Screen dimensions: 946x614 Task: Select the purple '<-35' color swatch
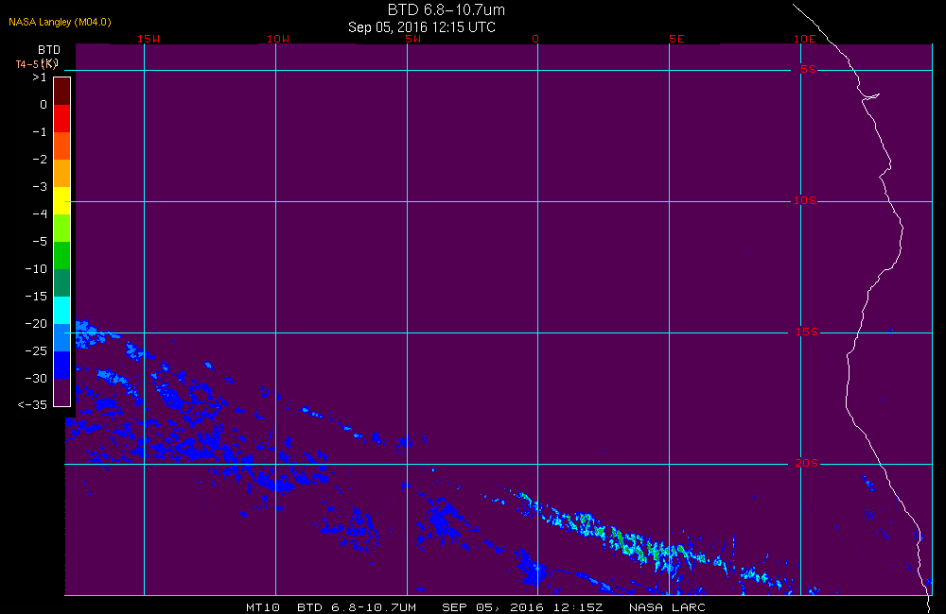coord(62,392)
